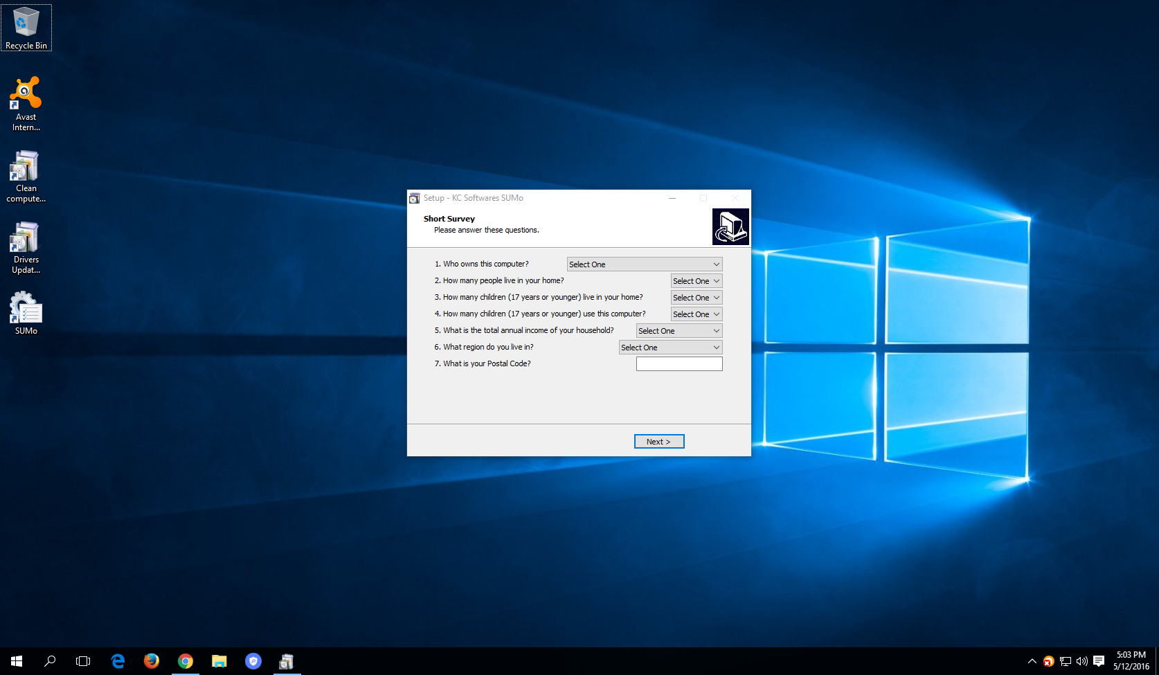Select the Clean computer desktop shortcut
This screenshot has height=675, width=1159.
[26, 176]
